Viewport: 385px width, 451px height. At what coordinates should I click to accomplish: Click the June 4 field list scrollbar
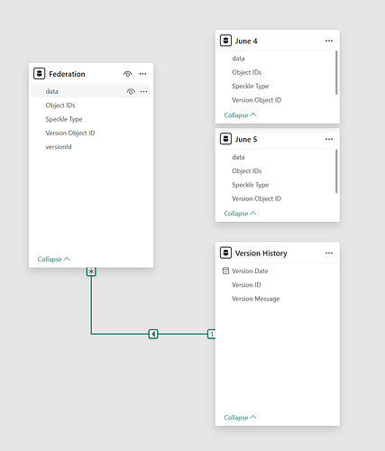pyautogui.click(x=336, y=73)
